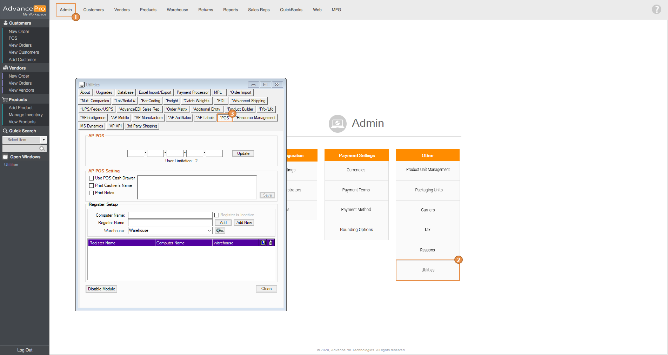This screenshot has height=355, width=668.
Task: Check the Print Cashier's Name option
Action: coord(92,186)
